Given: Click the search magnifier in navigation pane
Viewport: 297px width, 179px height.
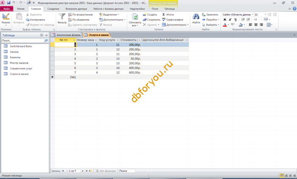Looking at the screenshot, I should coord(46,40).
